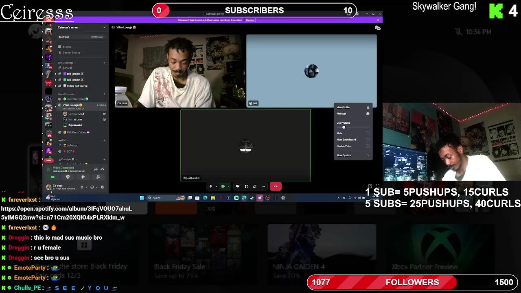
Task: Start an activity from call bar
Action: point(246,186)
